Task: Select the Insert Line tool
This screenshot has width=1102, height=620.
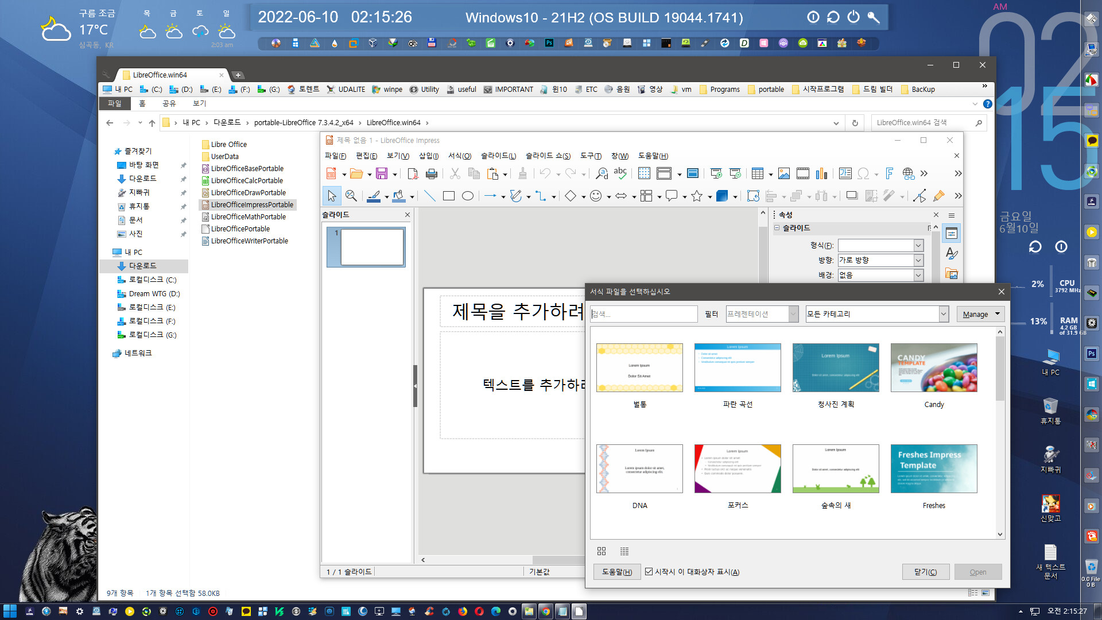Action: pyautogui.click(x=429, y=196)
